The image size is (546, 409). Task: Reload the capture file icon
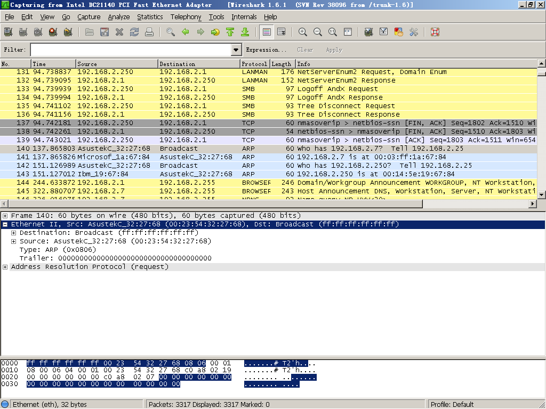point(134,32)
